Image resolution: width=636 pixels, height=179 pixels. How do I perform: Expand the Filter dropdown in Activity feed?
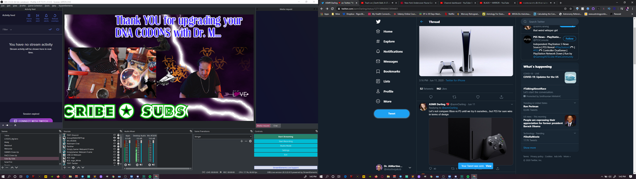[x=7, y=29]
